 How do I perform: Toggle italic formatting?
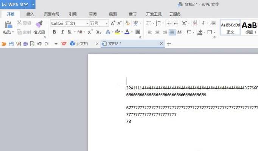(62, 32)
